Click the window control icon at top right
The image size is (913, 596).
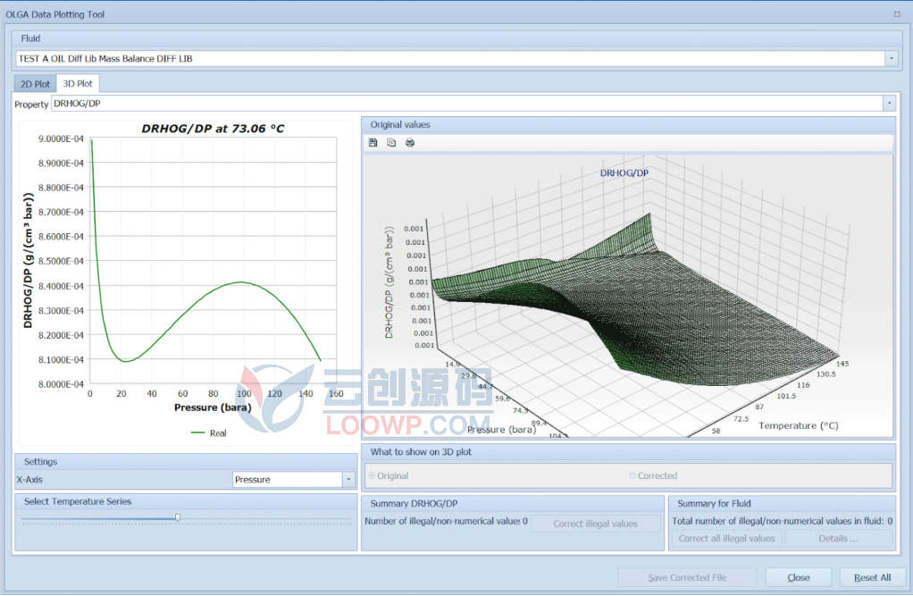(897, 14)
